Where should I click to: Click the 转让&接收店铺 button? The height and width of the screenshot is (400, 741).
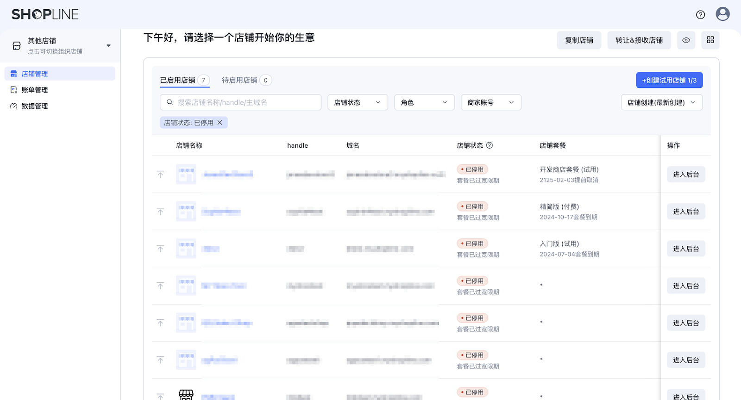point(639,40)
